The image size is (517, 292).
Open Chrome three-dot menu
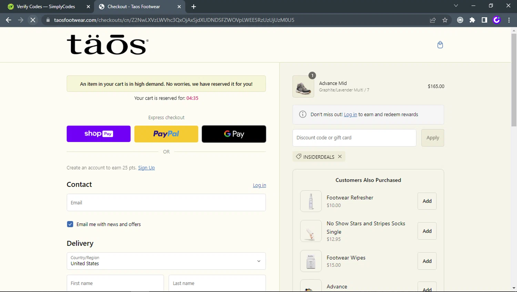tap(509, 20)
